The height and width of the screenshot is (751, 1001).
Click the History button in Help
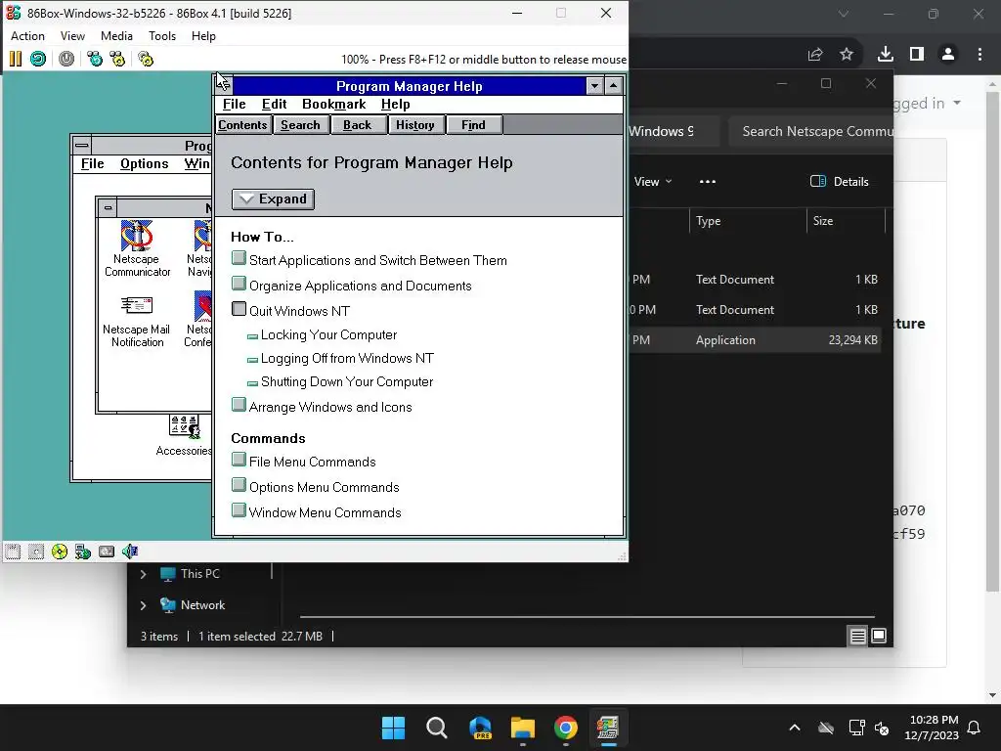pyautogui.click(x=414, y=124)
